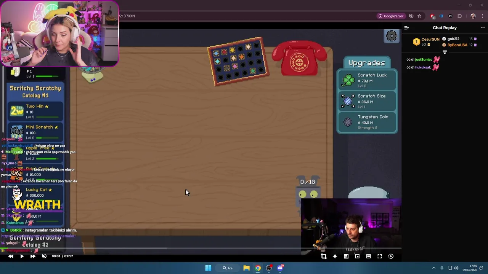Click the Two Win ticket icon
Screen dimensions: 488x274
pos(17,111)
